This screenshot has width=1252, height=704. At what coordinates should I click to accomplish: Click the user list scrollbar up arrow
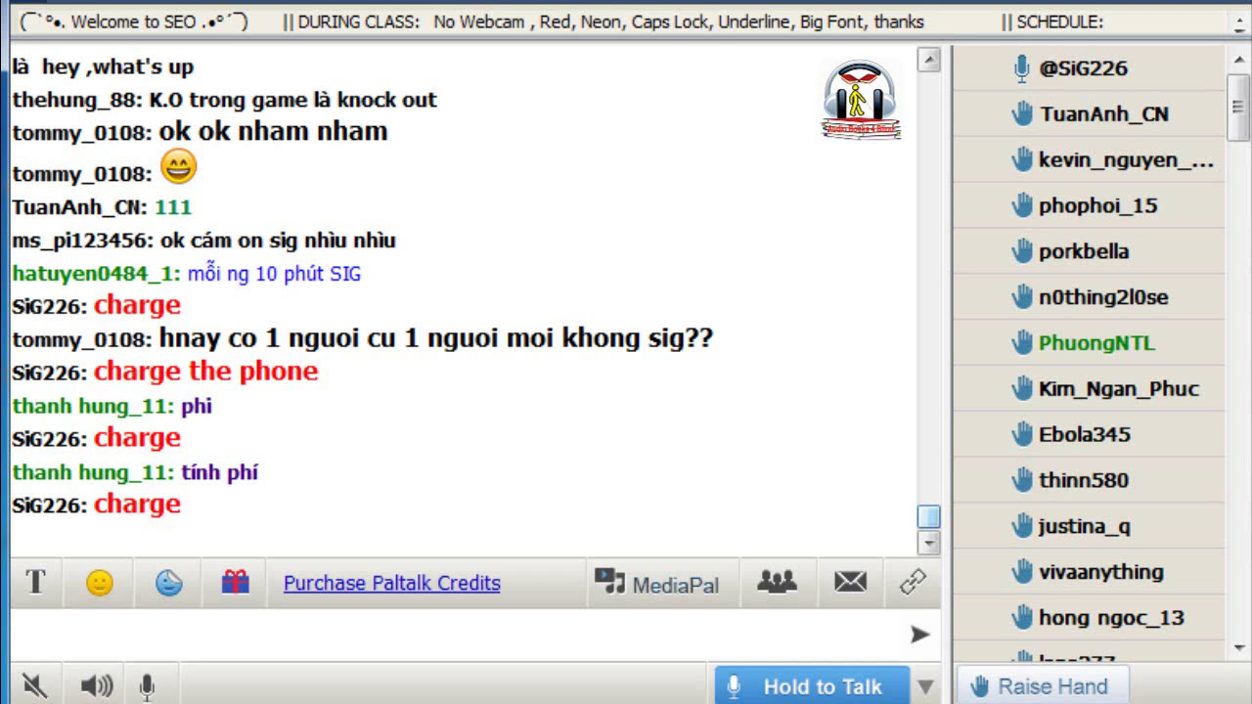tap(1240, 60)
